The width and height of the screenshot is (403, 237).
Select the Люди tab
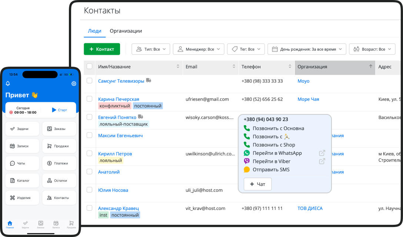[94, 31]
